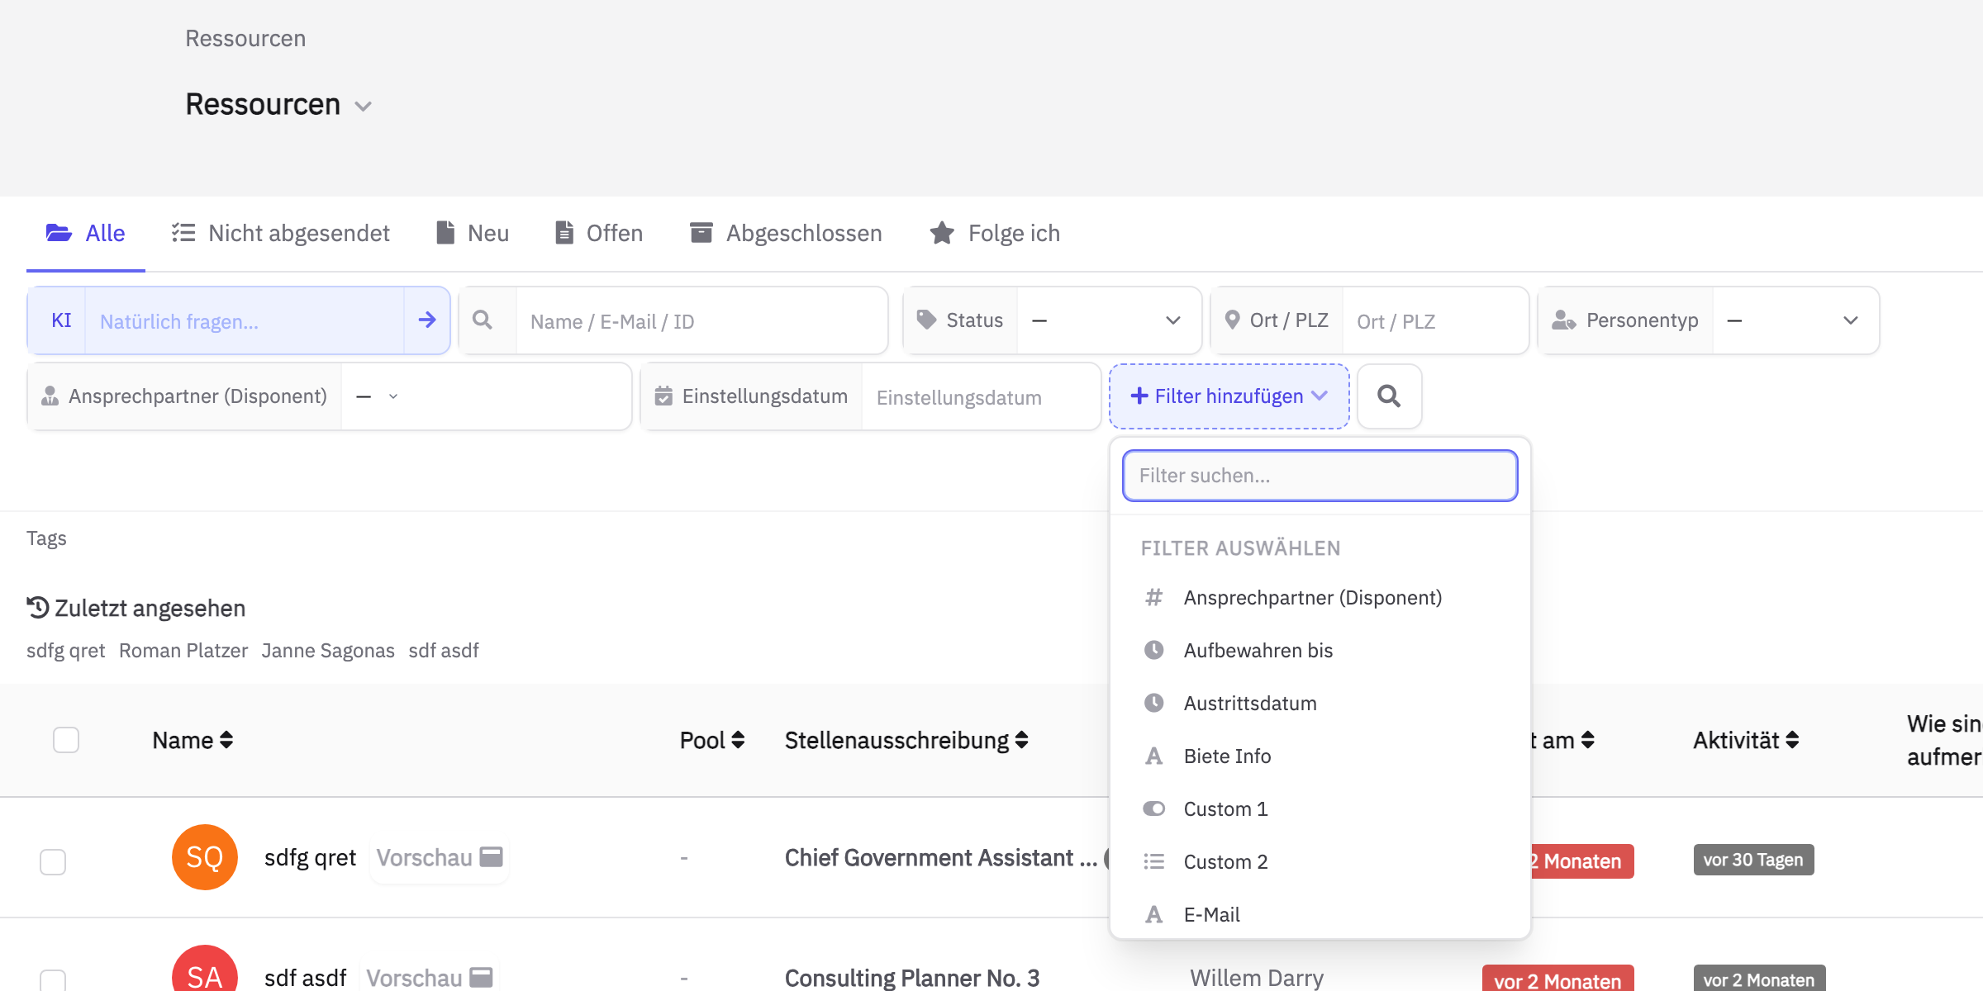Open the Personentyp dropdown
The image size is (1983, 991).
coord(1795,320)
